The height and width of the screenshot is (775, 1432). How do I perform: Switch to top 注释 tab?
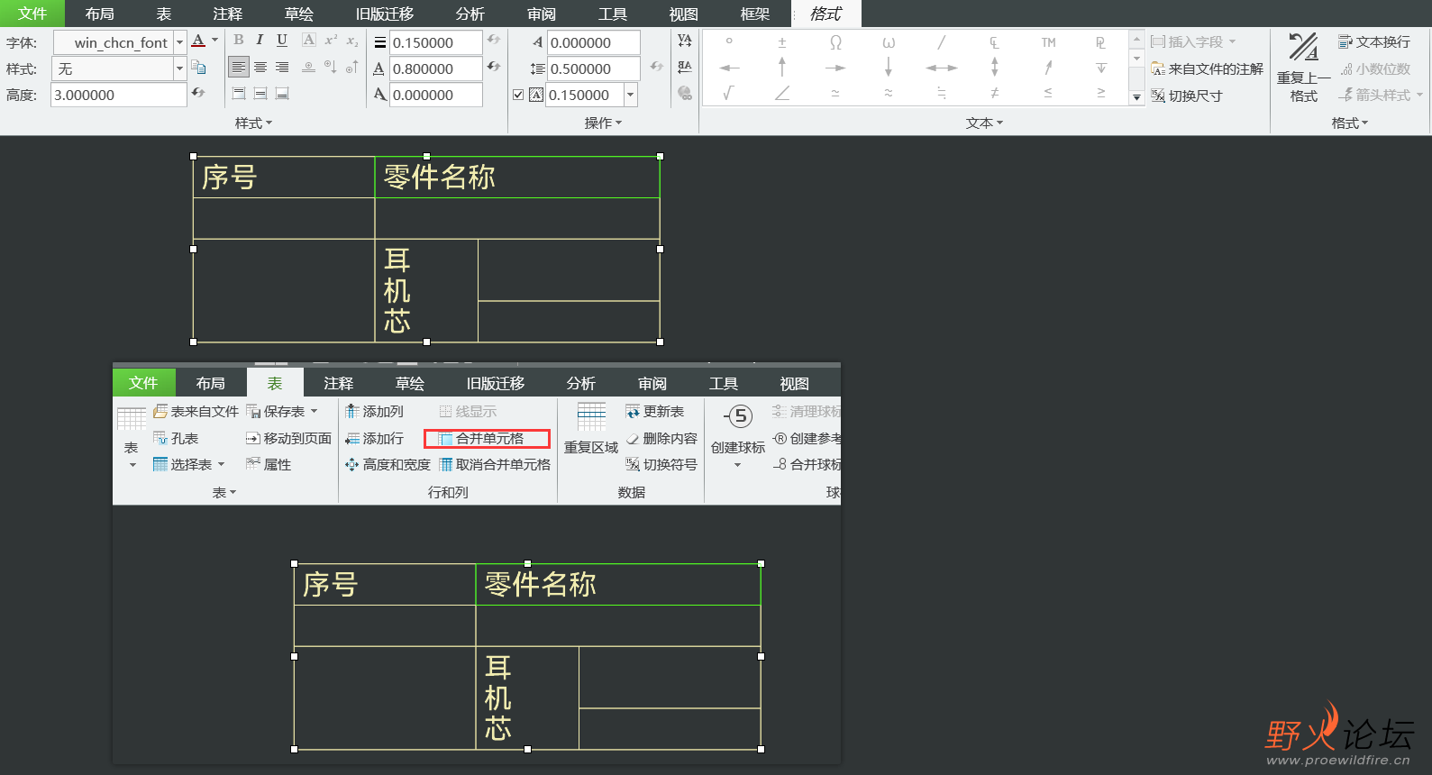(228, 14)
